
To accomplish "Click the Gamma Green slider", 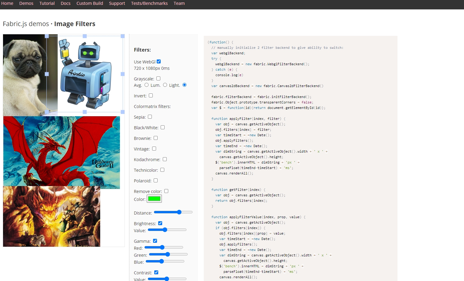I will 169,254.
